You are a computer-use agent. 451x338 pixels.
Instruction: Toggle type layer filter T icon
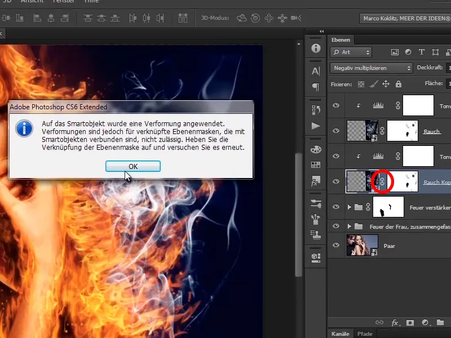[x=422, y=52]
